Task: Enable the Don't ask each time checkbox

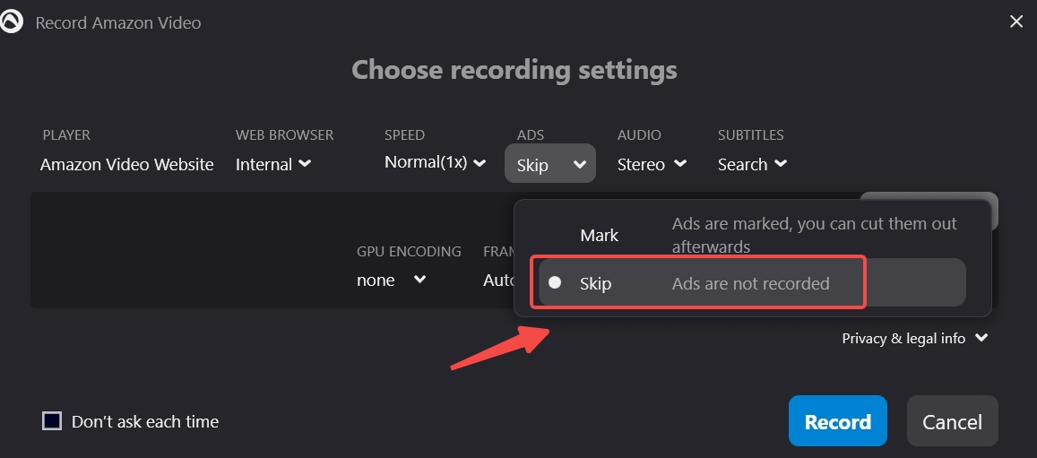Action: 52,421
